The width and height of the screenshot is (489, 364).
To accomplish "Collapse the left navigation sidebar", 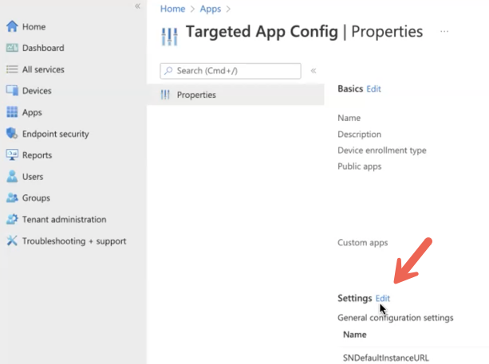I will [x=137, y=6].
